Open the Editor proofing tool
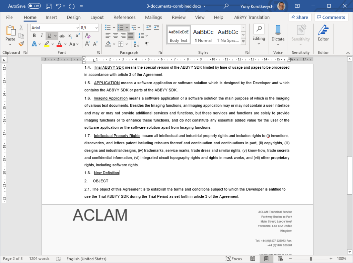 (x=323, y=33)
